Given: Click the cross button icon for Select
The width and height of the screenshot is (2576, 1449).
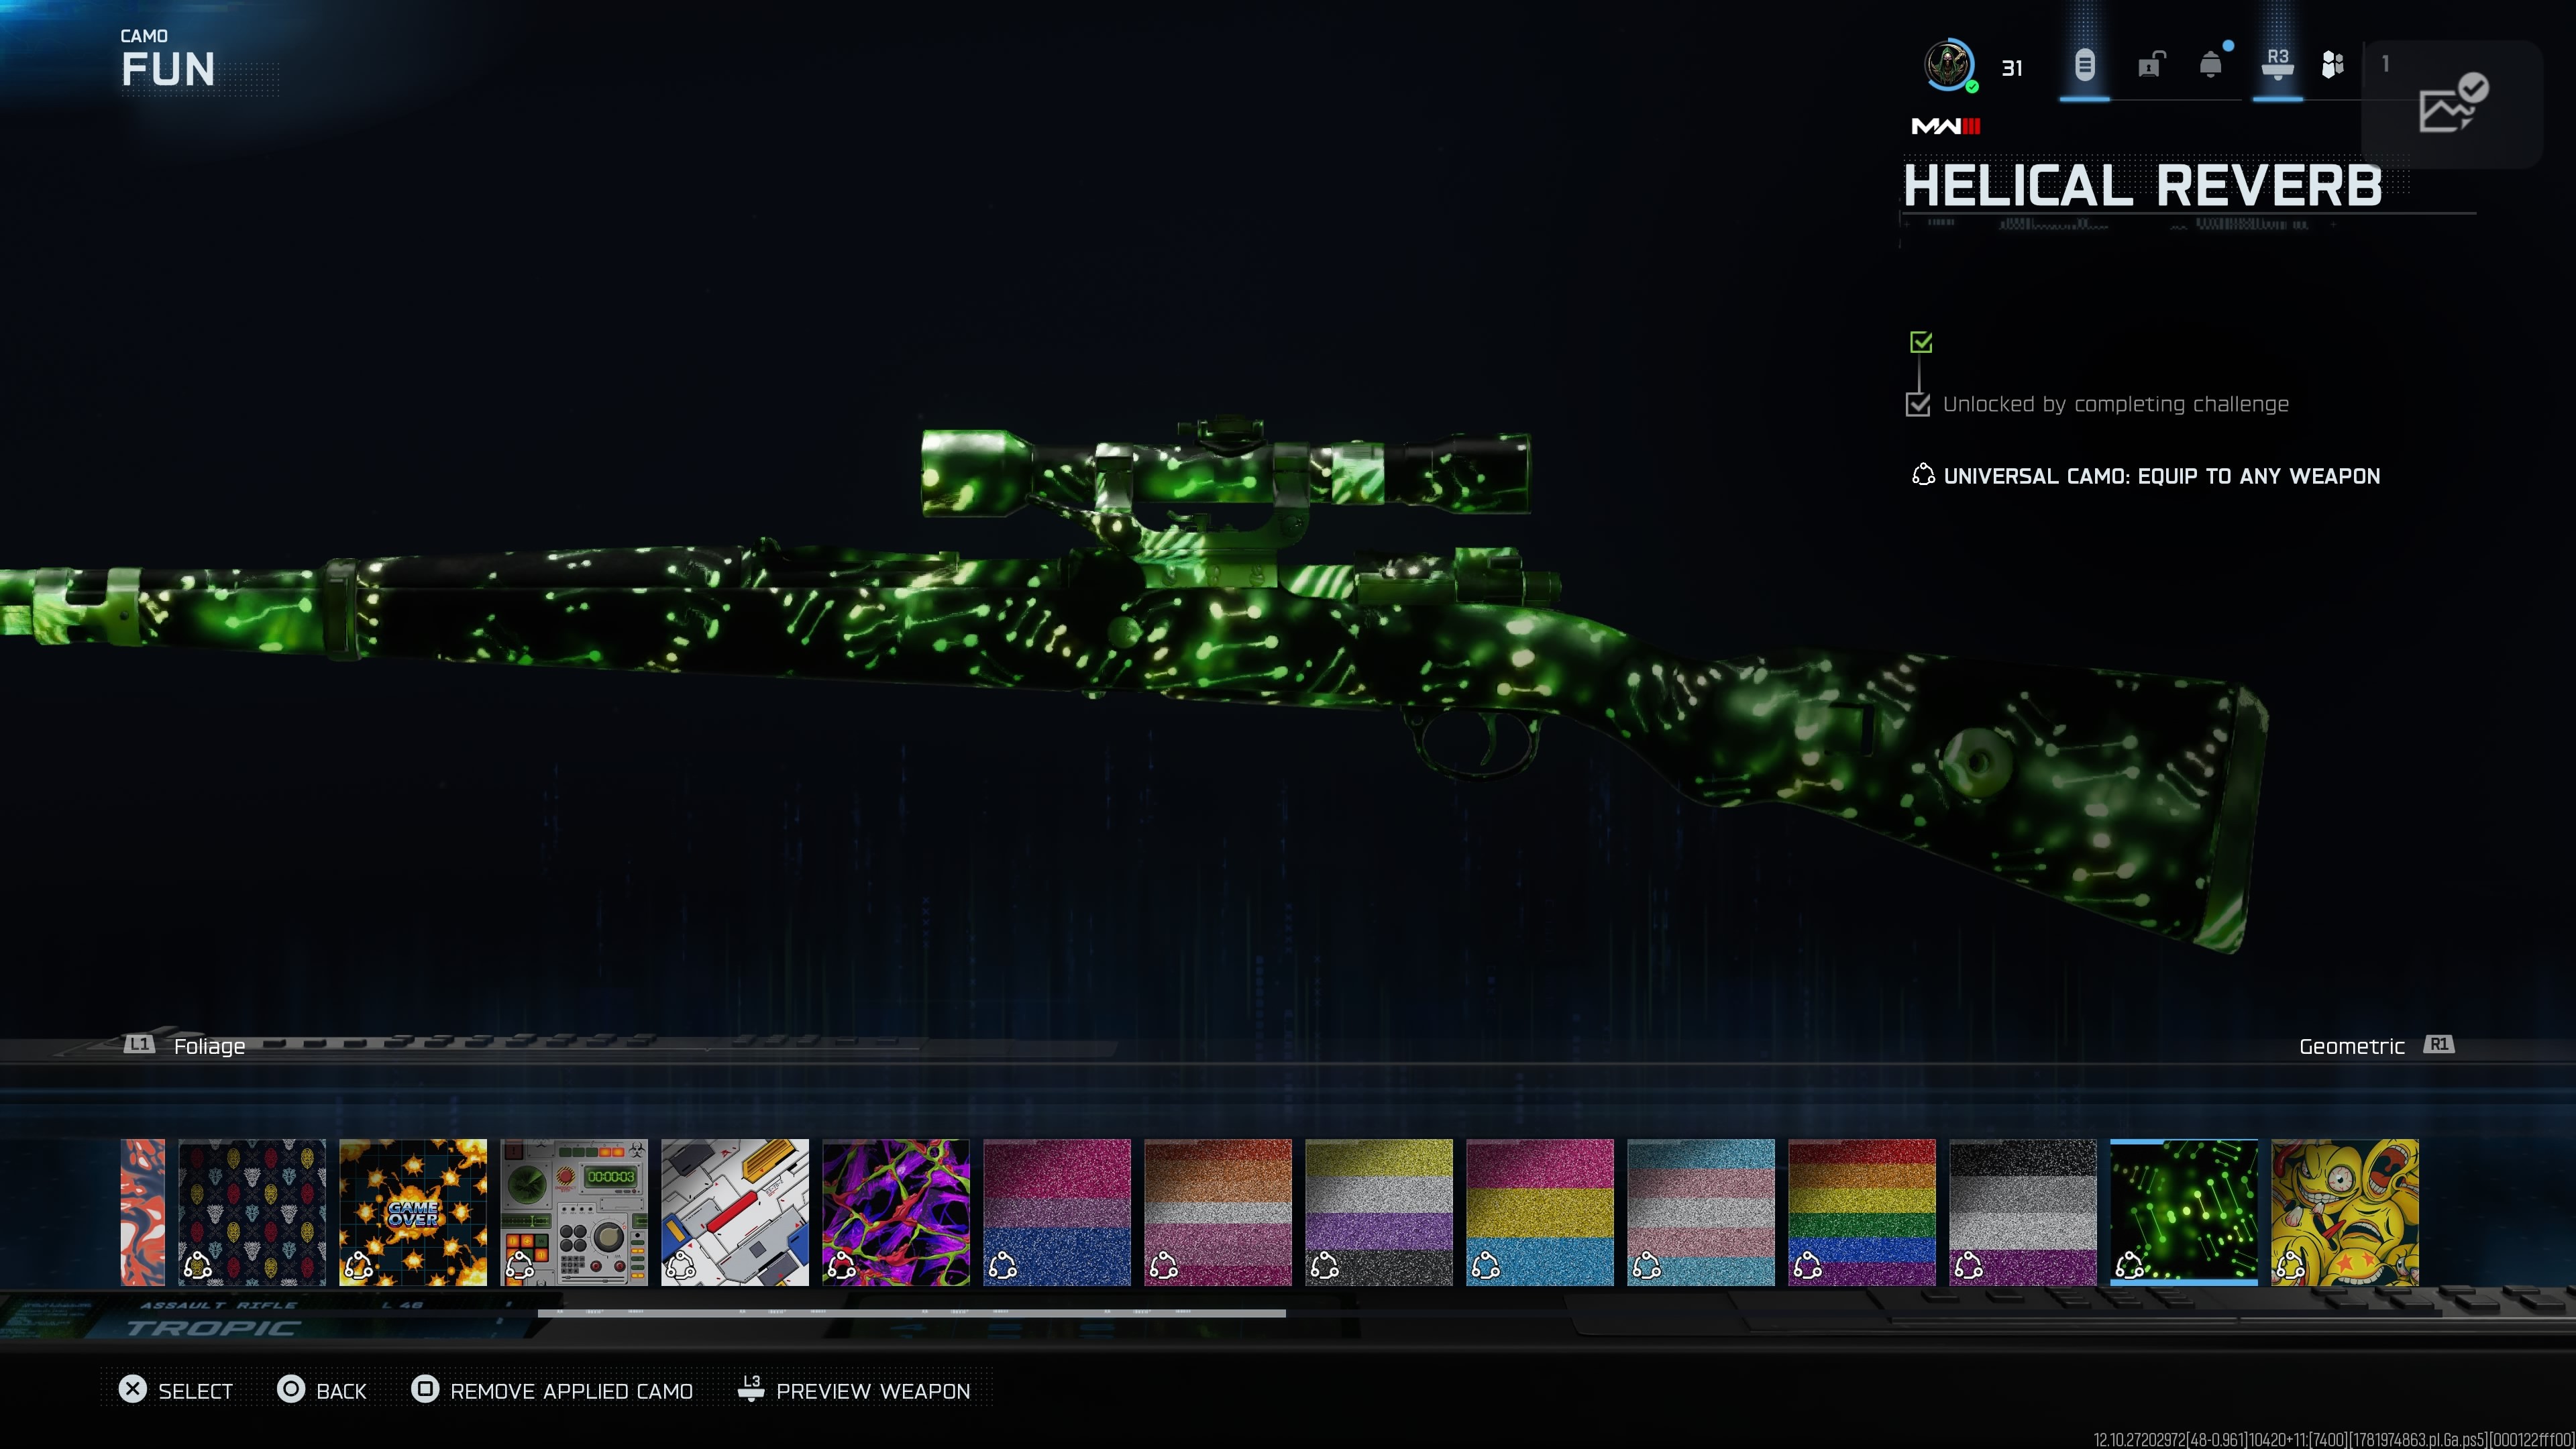Looking at the screenshot, I should click(x=132, y=1390).
